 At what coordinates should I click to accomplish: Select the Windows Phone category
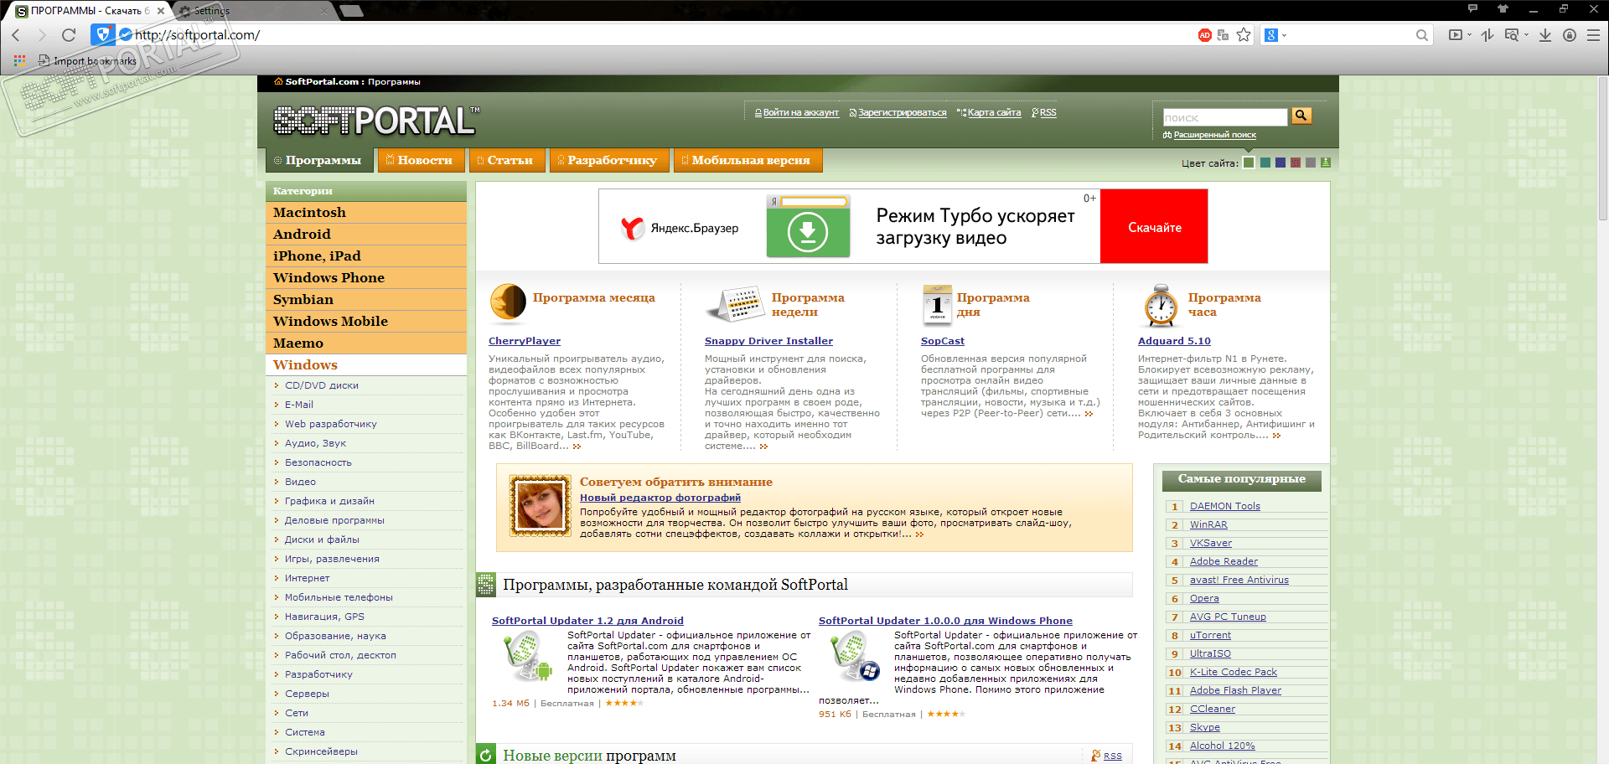tap(366, 278)
